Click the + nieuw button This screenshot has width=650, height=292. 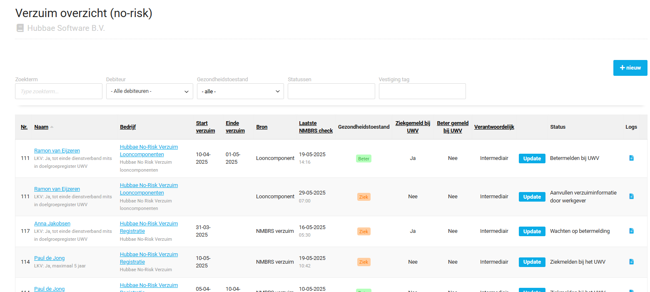click(630, 68)
